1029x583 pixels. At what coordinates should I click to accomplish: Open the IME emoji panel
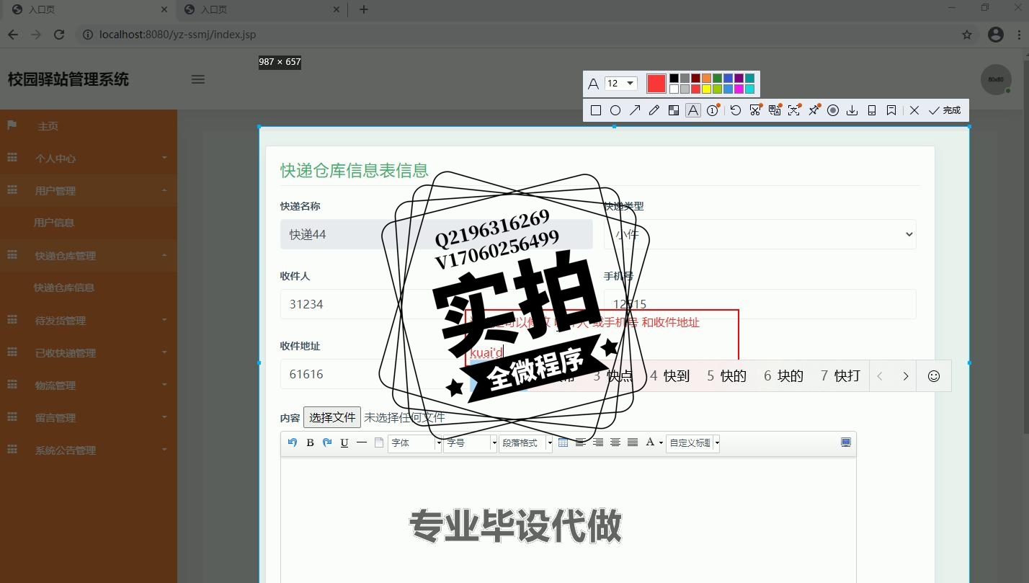point(934,376)
